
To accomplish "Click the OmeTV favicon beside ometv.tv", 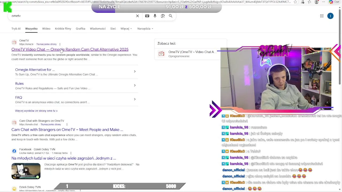I will click(x=14, y=42).
